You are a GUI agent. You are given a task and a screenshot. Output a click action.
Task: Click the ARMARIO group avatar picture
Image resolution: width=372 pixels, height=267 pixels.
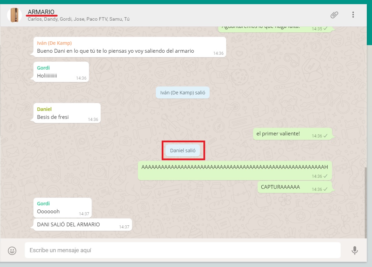14,15
